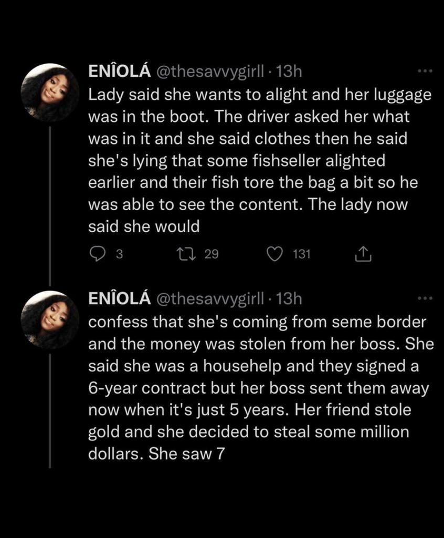Open three-dot menu on first tweet

click(x=424, y=71)
